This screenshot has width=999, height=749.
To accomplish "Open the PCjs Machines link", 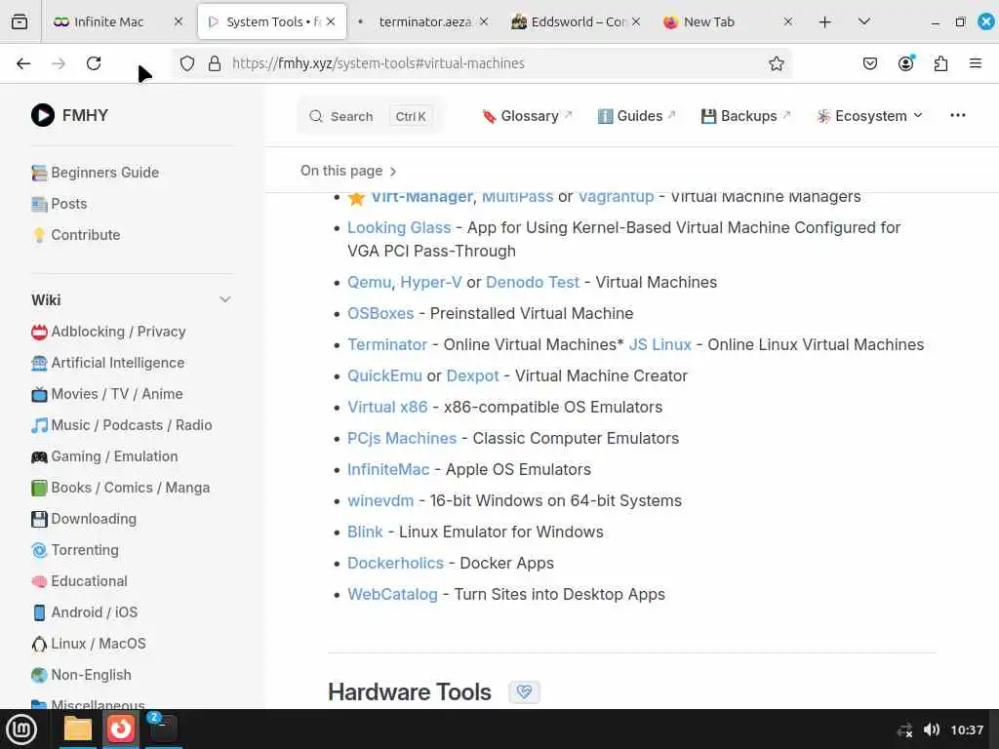I will coord(402,438).
